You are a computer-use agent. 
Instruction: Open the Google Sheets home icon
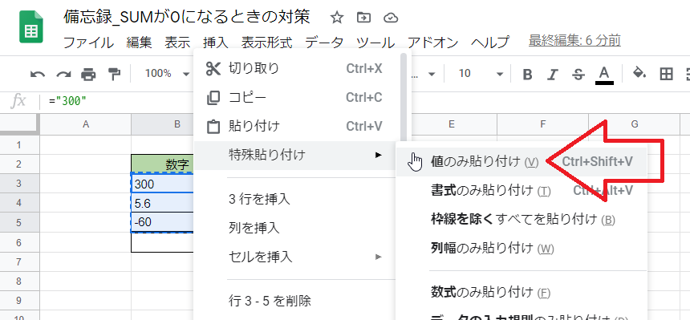(x=30, y=27)
